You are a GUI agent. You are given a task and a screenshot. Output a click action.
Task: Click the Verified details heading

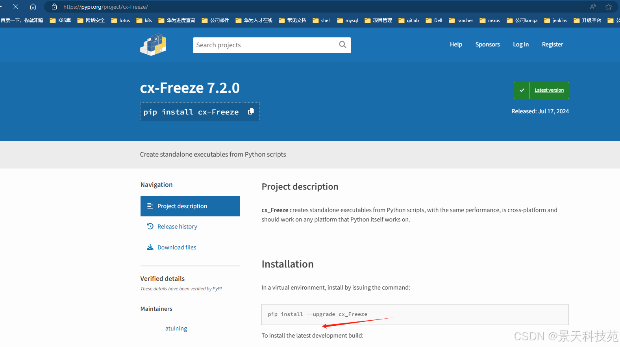point(162,279)
